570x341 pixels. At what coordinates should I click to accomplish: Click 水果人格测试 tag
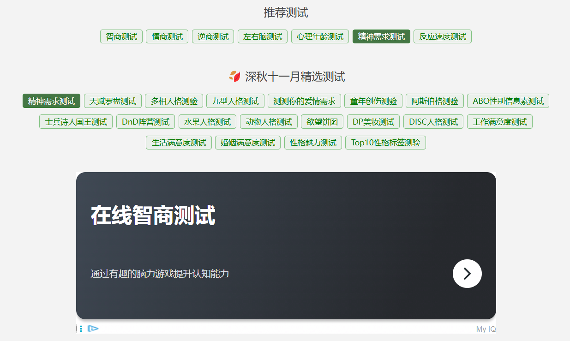(x=207, y=122)
